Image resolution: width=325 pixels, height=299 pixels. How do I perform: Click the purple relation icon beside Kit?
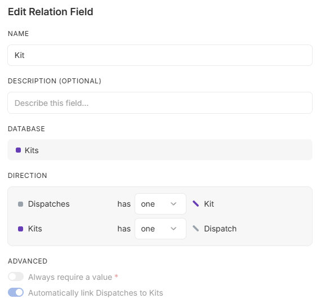(x=195, y=204)
